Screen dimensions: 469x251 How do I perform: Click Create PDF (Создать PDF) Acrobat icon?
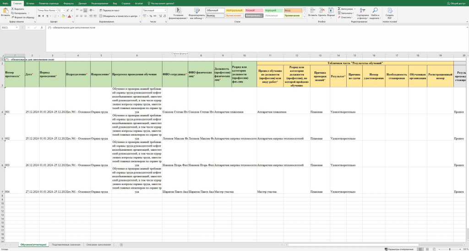389,14
